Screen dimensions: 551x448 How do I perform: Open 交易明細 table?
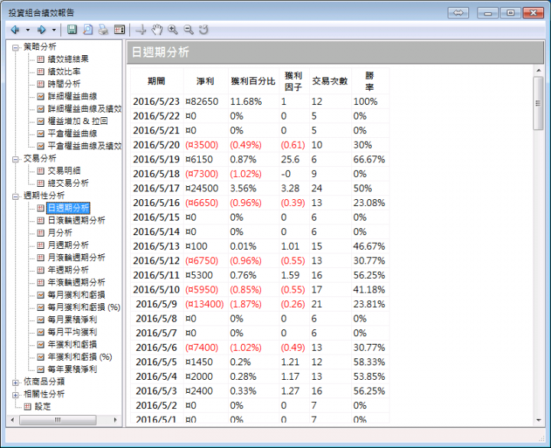pos(64,171)
